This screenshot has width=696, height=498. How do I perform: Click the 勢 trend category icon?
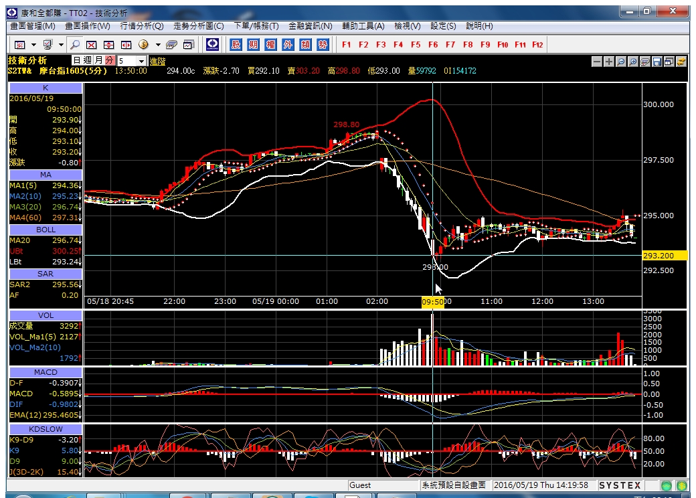tap(323, 44)
